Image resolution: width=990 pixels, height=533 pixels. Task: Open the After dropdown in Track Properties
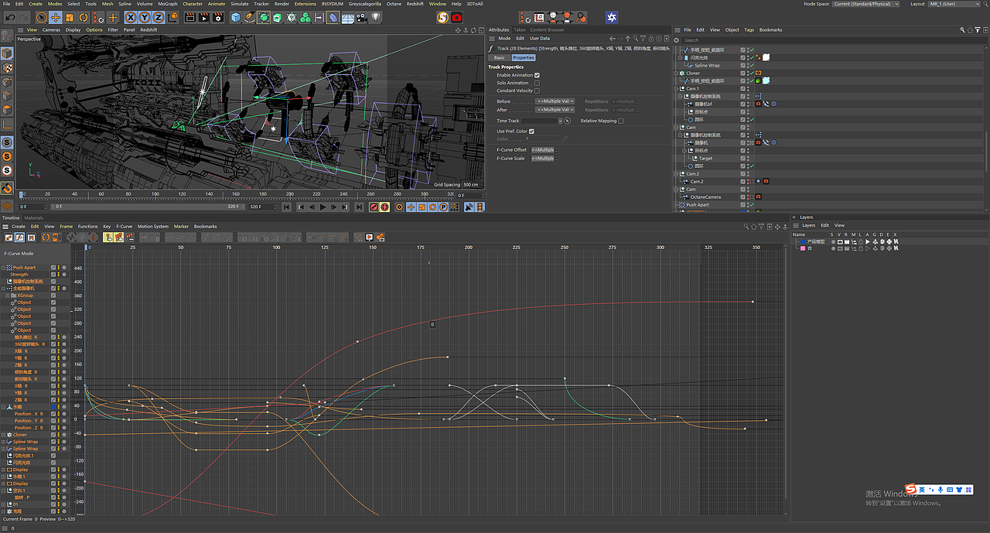click(x=555, y=110)
